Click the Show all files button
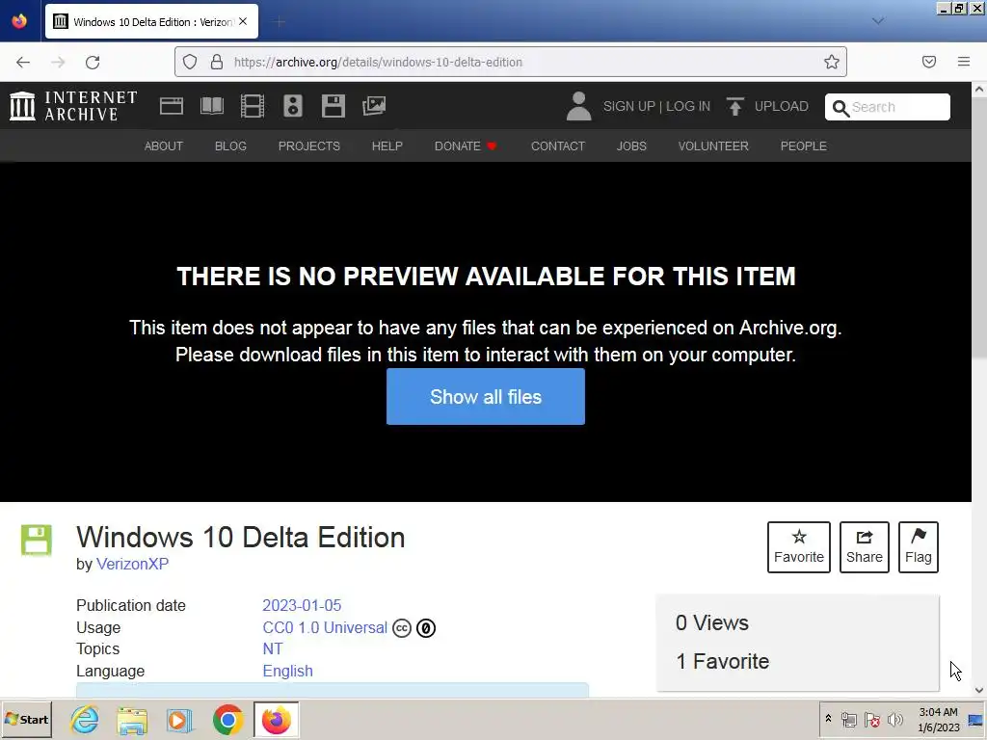The width and height of the screenshot is (987, 740). tap(486, 396)
